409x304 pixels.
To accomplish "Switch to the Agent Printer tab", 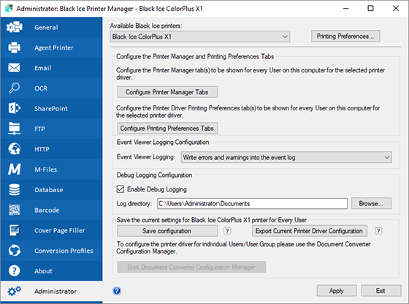I will [54, 47].
